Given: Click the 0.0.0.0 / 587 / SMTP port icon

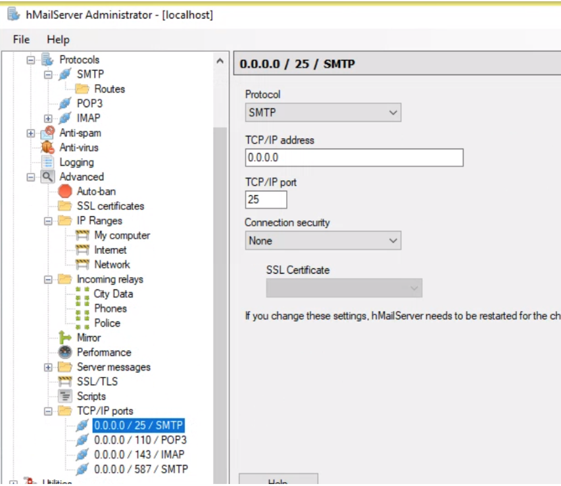Looking at the screenshot, I should (x=82, y=469).
